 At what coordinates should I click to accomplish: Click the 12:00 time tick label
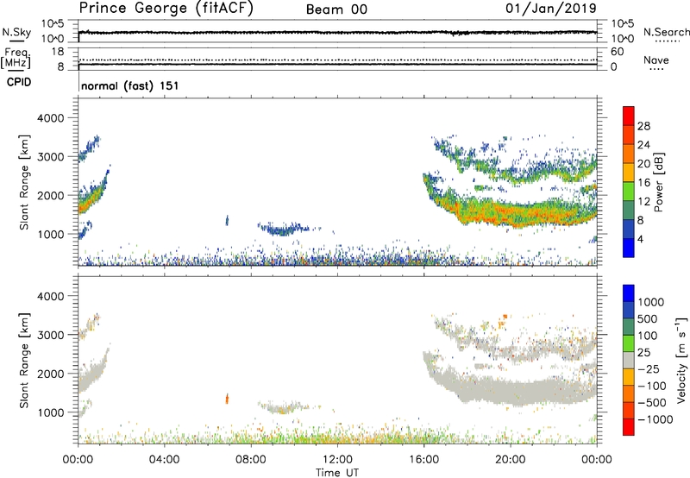pyautogui.click(x=337, y=460)
